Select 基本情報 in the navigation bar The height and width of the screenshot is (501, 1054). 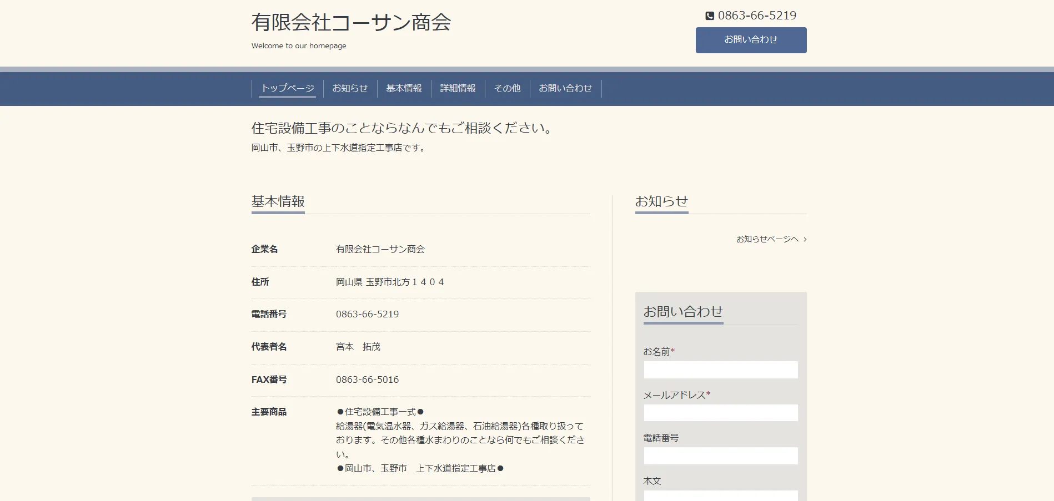point(404,88)
